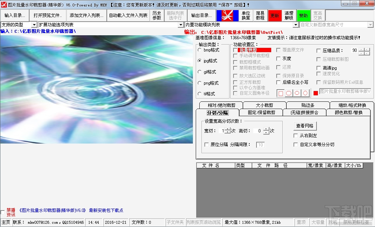Open 历史参数 history parameters
This screenshot has height=227, width=375.
point(157,15)
